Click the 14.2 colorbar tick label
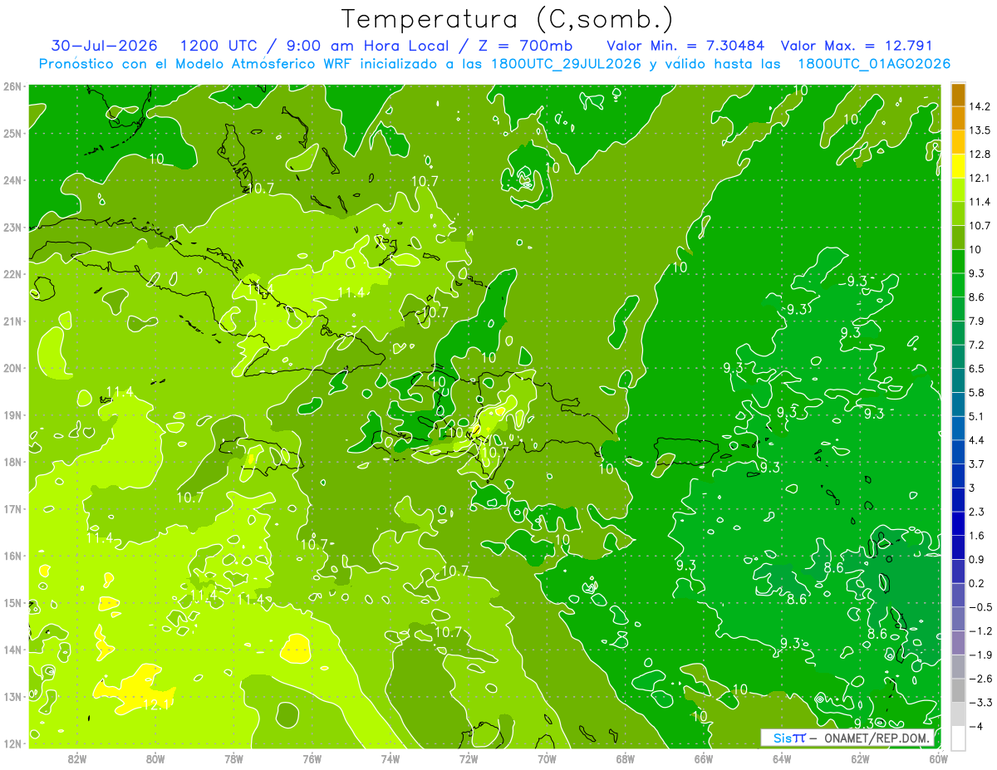The width and height of the screenshot is (997, 770). [x=980, y=106]
